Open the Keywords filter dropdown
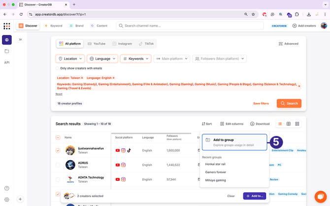This screenshot has height=206, width=330. tap(136, 59)
